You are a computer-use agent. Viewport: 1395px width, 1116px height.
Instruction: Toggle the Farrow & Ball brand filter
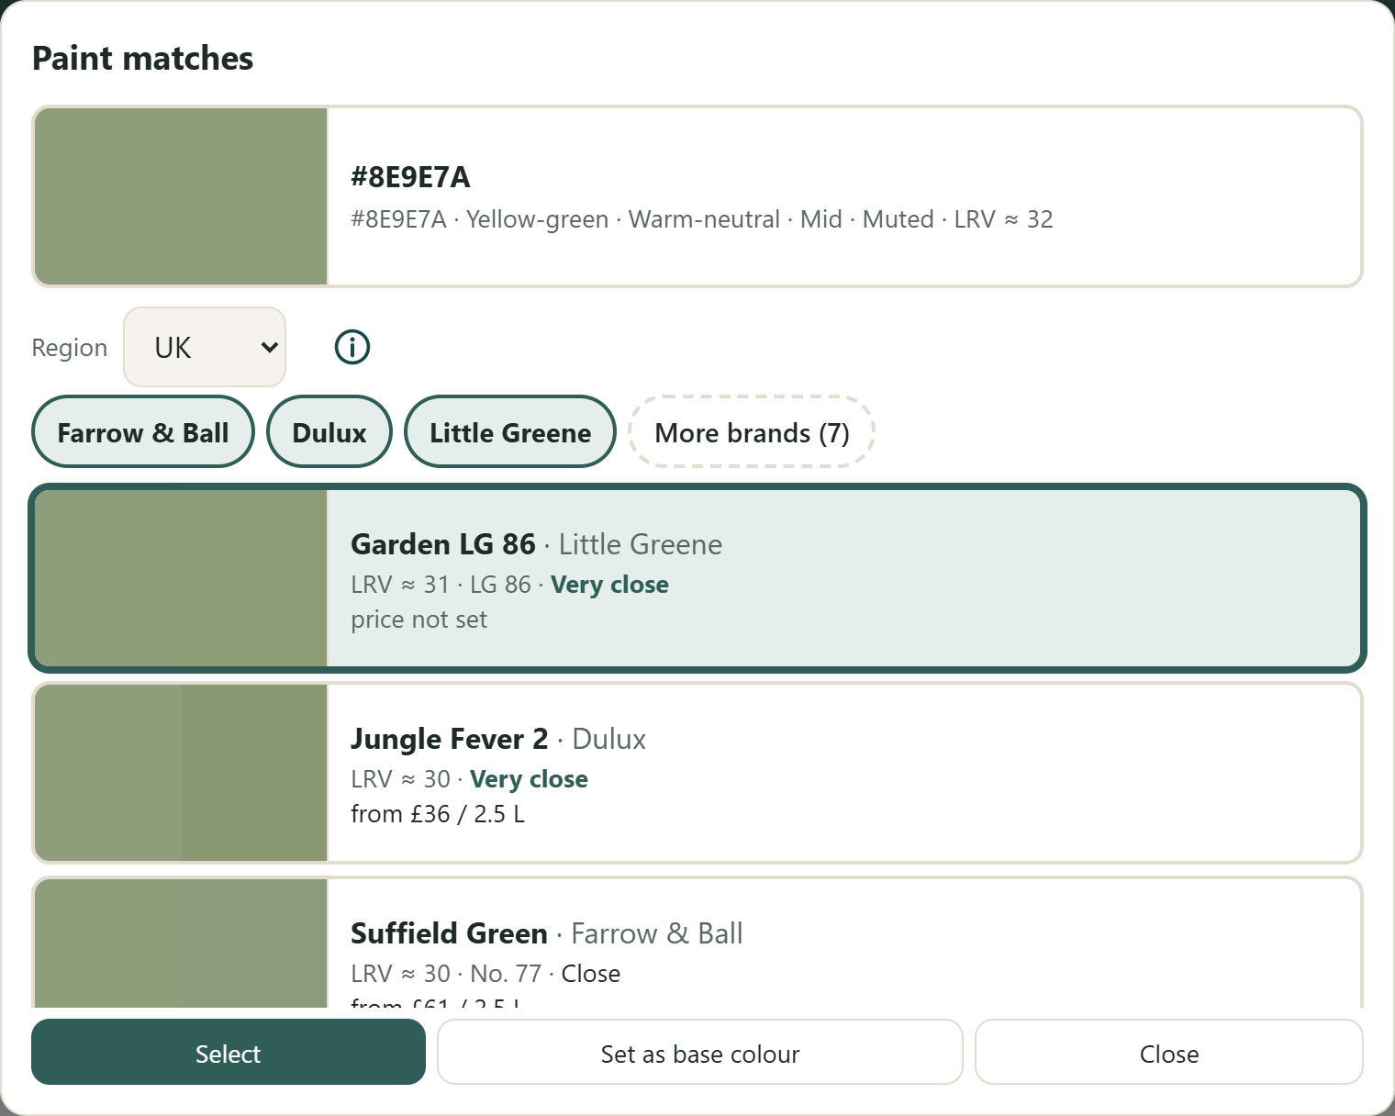coord(143,432)
